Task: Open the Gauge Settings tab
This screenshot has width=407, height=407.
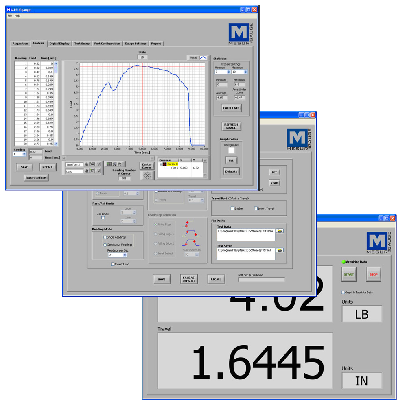Action: [136, 44]
